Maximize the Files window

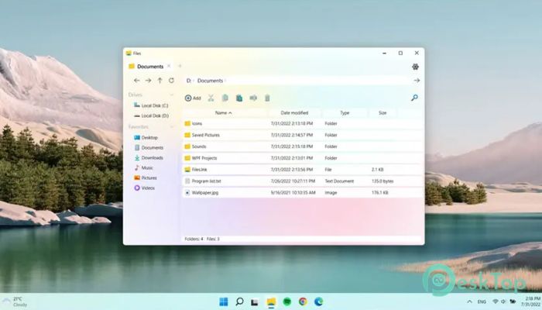[400, 53]
